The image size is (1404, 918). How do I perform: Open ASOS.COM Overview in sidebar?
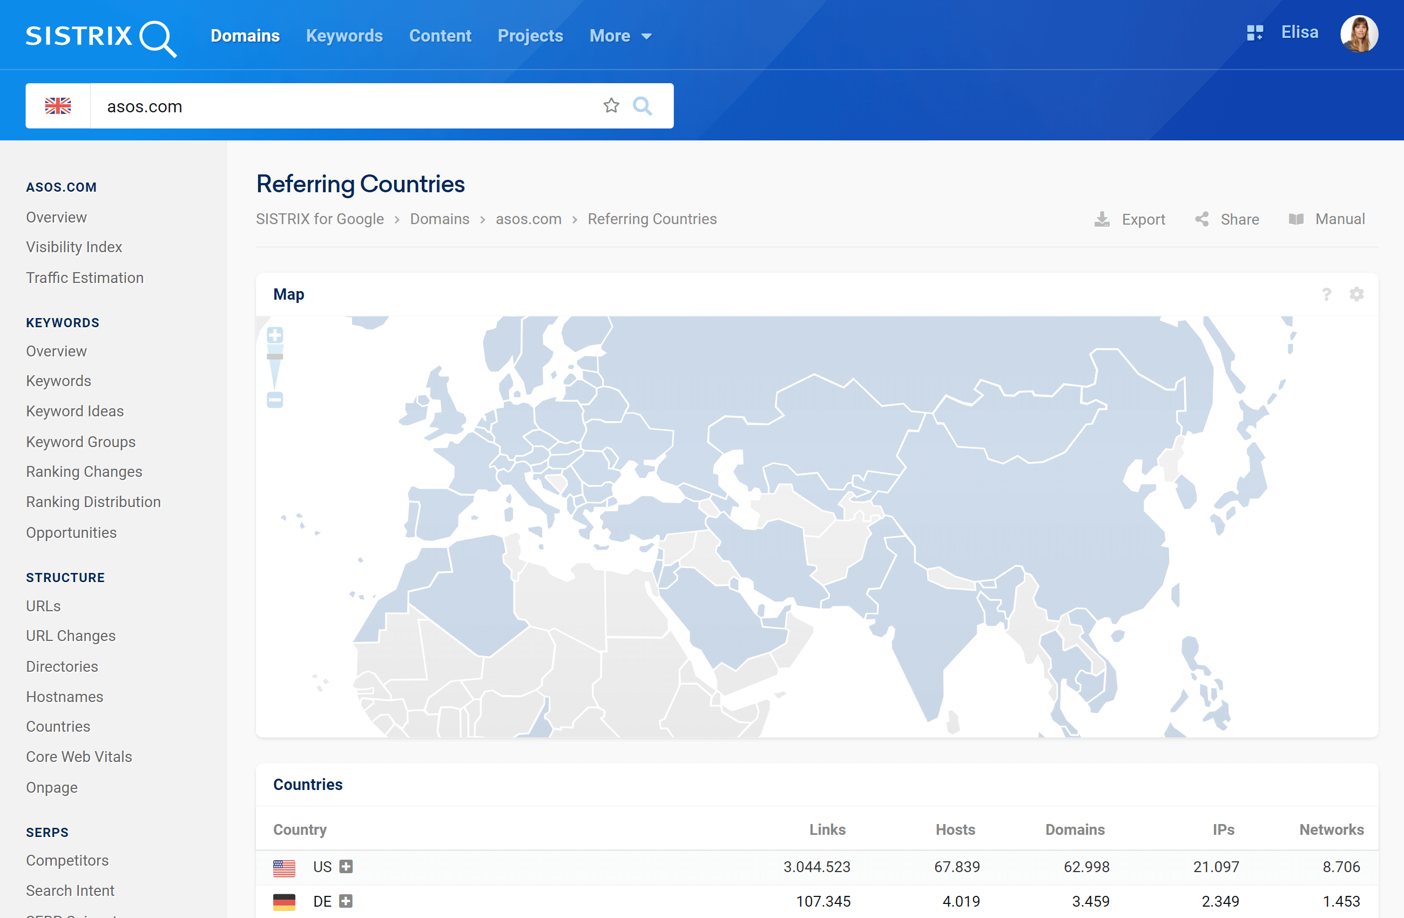click(57, 217)
